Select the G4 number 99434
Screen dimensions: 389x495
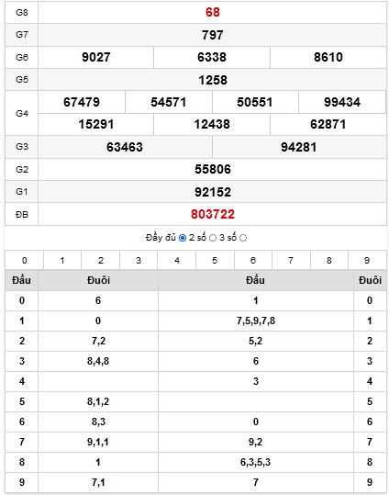[x=342, y=102]
